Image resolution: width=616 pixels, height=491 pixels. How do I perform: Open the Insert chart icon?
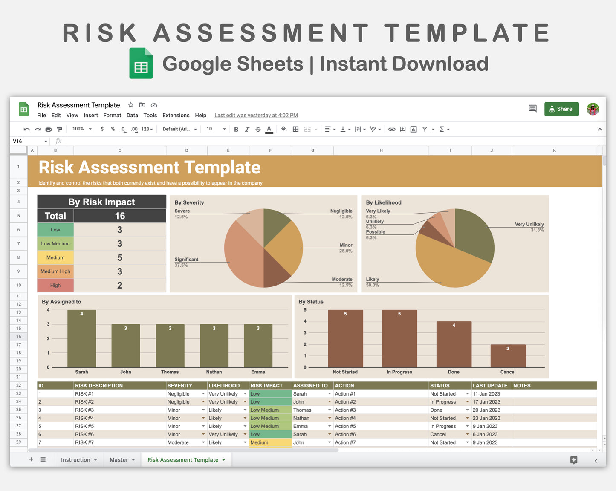pyautogui.click(x=413, y=129)
